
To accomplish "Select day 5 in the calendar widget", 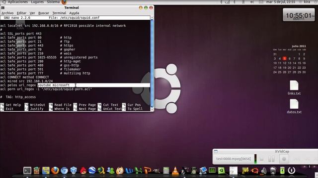I will [284, 58].
